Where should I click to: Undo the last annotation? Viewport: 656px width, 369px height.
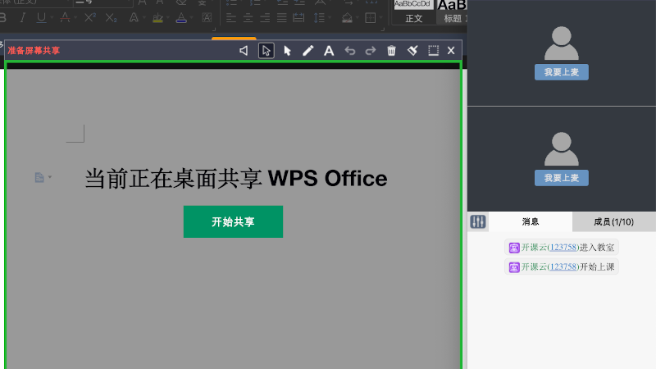350,51
